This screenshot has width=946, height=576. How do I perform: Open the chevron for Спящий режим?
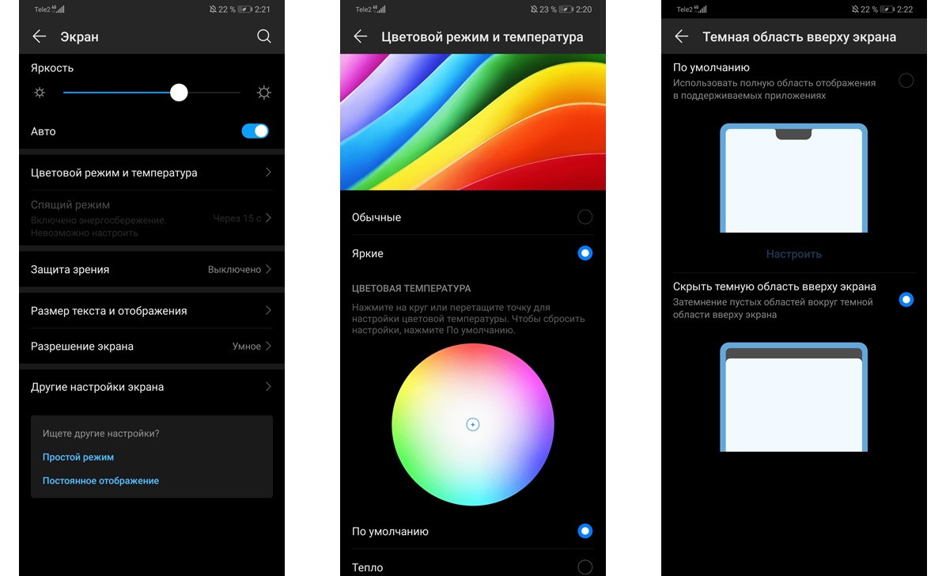(268, 218)
